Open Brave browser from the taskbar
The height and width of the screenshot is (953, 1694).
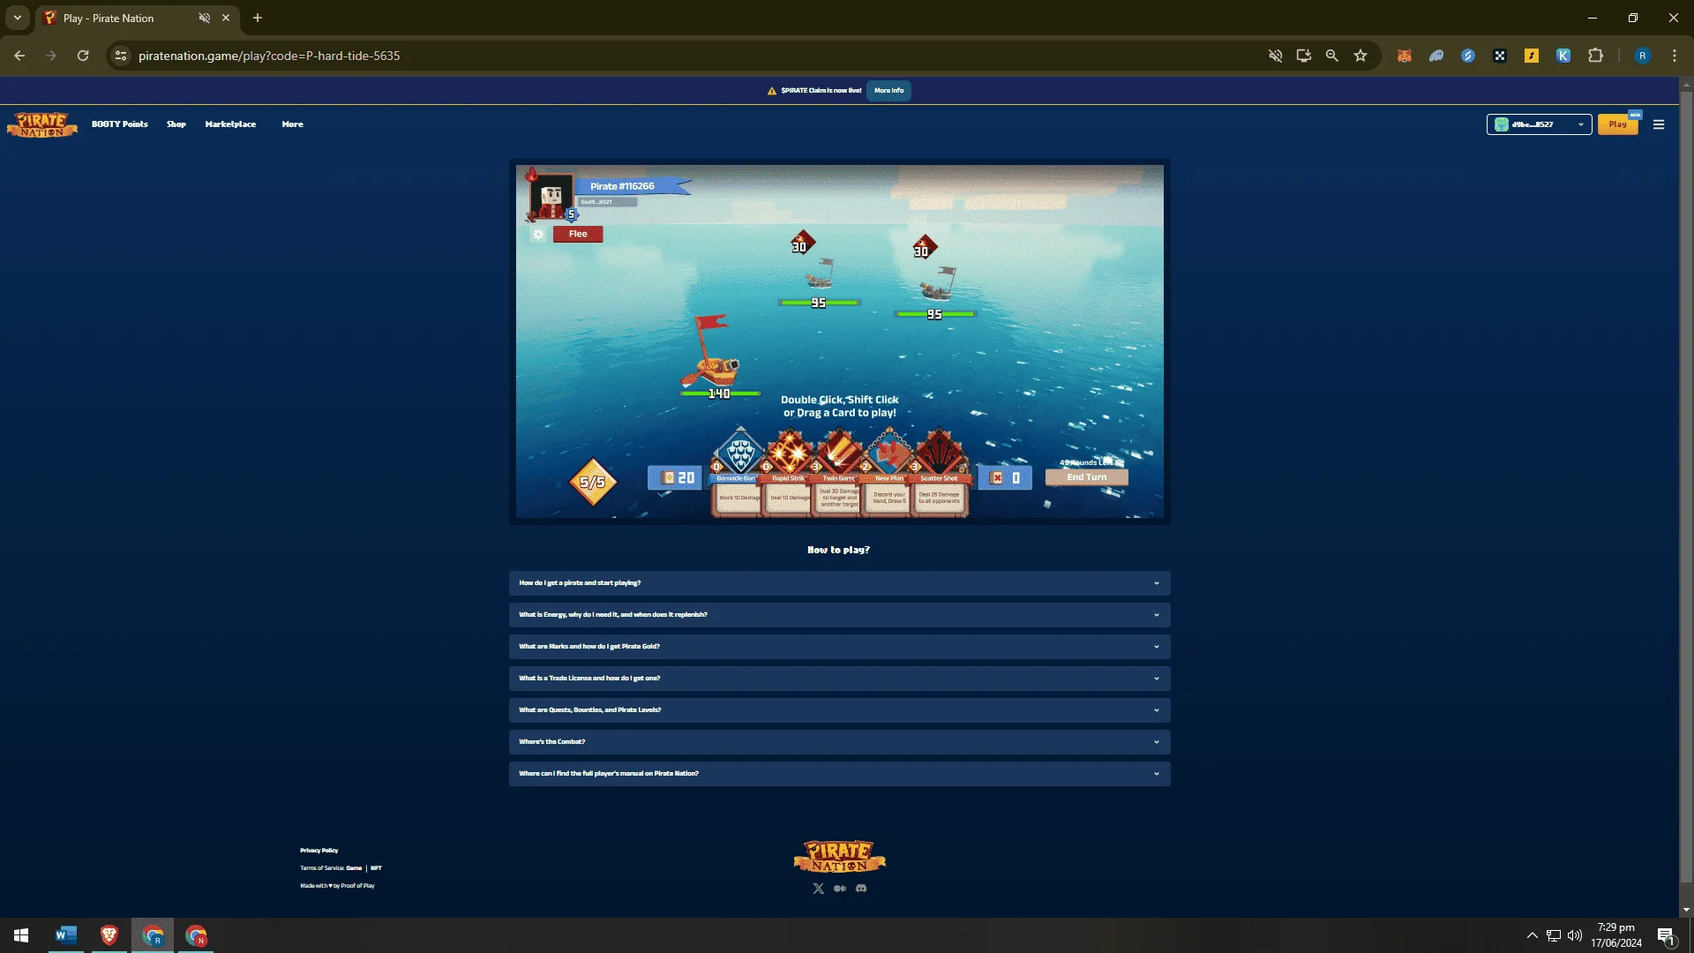pyautogui.click(x=109, y=935)
